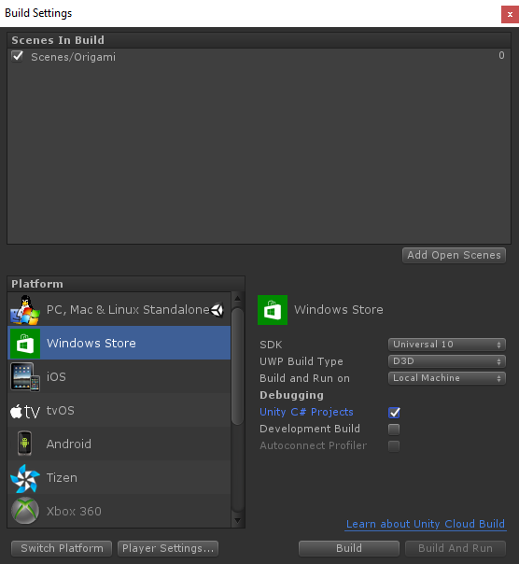The height and width of the screenshot is (564, 519).
Task: Open the Build and Run on dropdown
Action: point(447,378)
